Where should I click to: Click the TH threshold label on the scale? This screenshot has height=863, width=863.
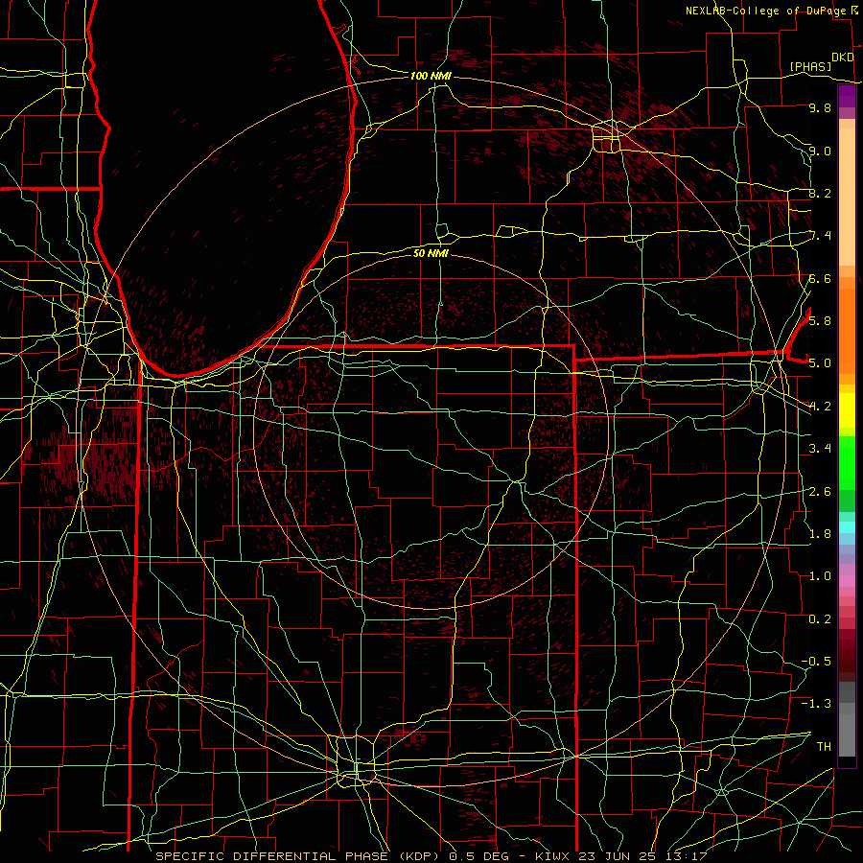click(x=824, y=746)
